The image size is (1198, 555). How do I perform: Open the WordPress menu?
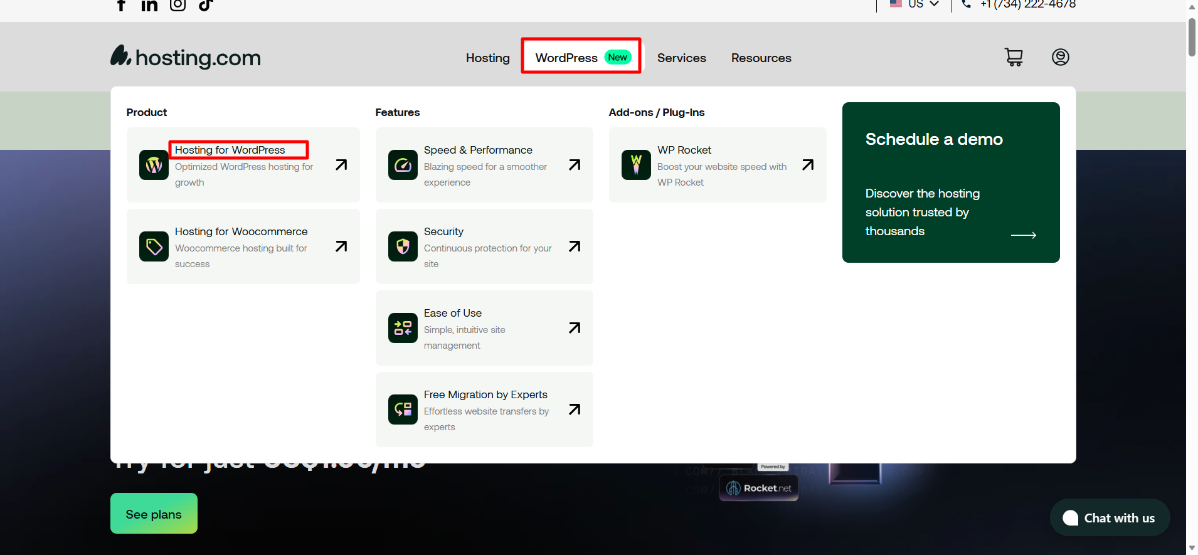[x=566, y=58]
